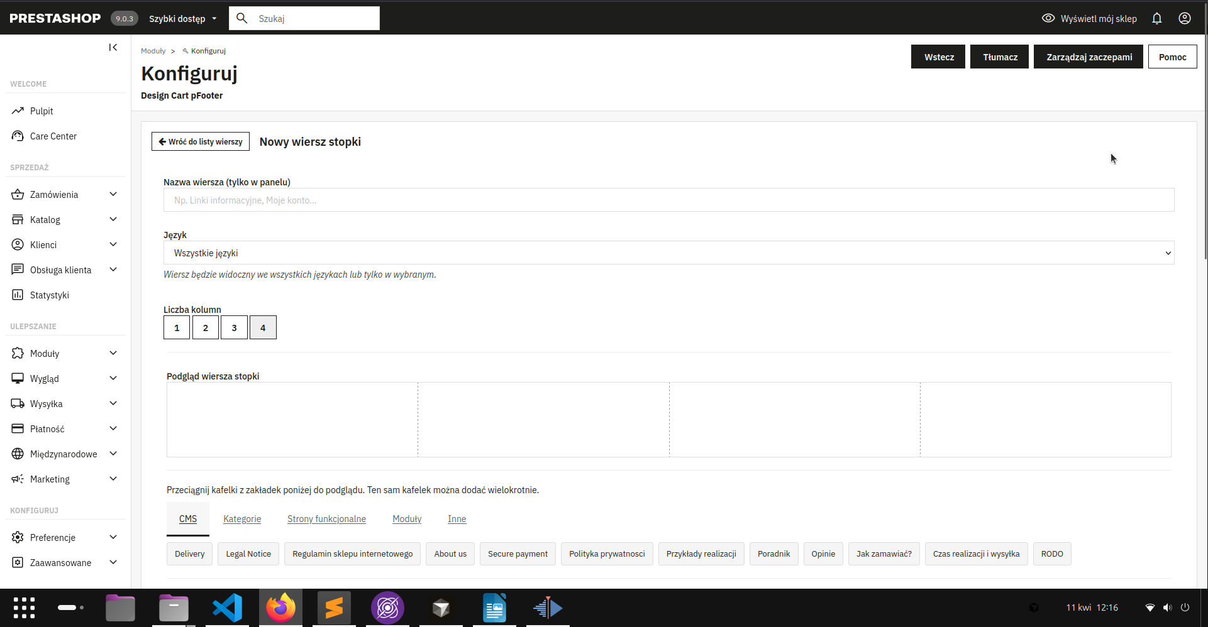Click the Preferencje gear icon
This screenshot has width=1208, height=627.
(18, 537)
